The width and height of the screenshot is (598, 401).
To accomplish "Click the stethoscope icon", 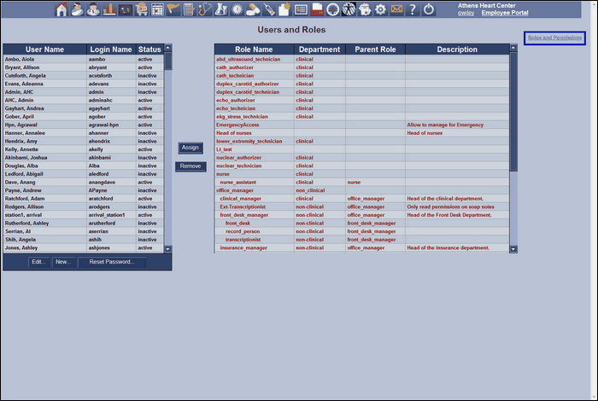I will coord(205,9).
